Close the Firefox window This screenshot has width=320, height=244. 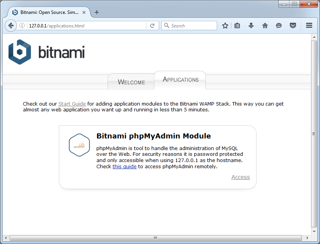click(x=309, y=4)
